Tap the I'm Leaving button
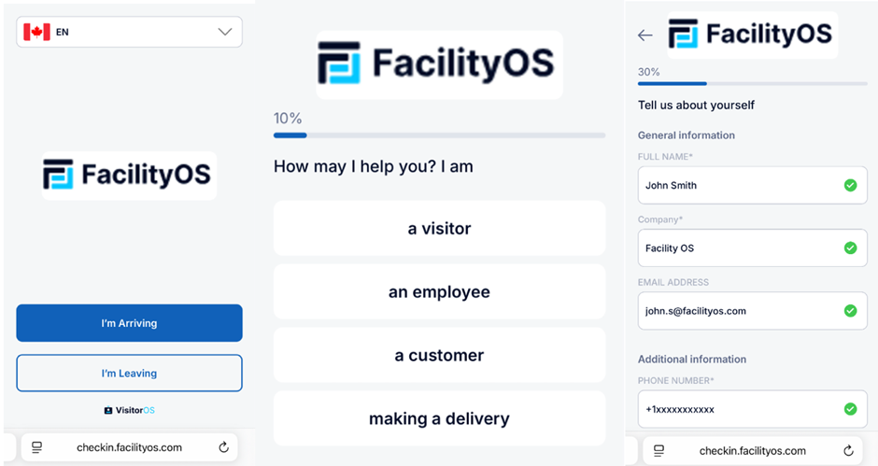The width and height of the screenshot is (878, 466). tap(129, 373)
